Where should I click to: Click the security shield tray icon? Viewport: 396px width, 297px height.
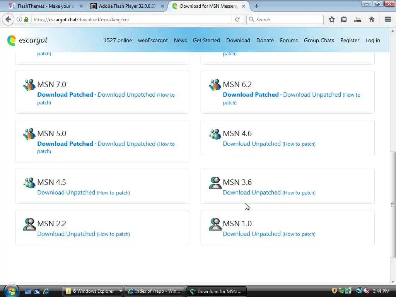coord(335,291)
